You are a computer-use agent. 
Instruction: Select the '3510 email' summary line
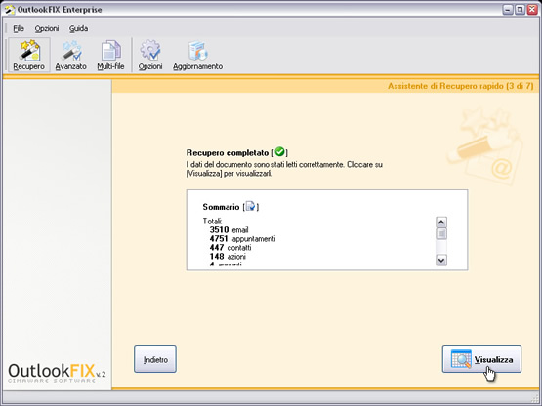(229, 230)
